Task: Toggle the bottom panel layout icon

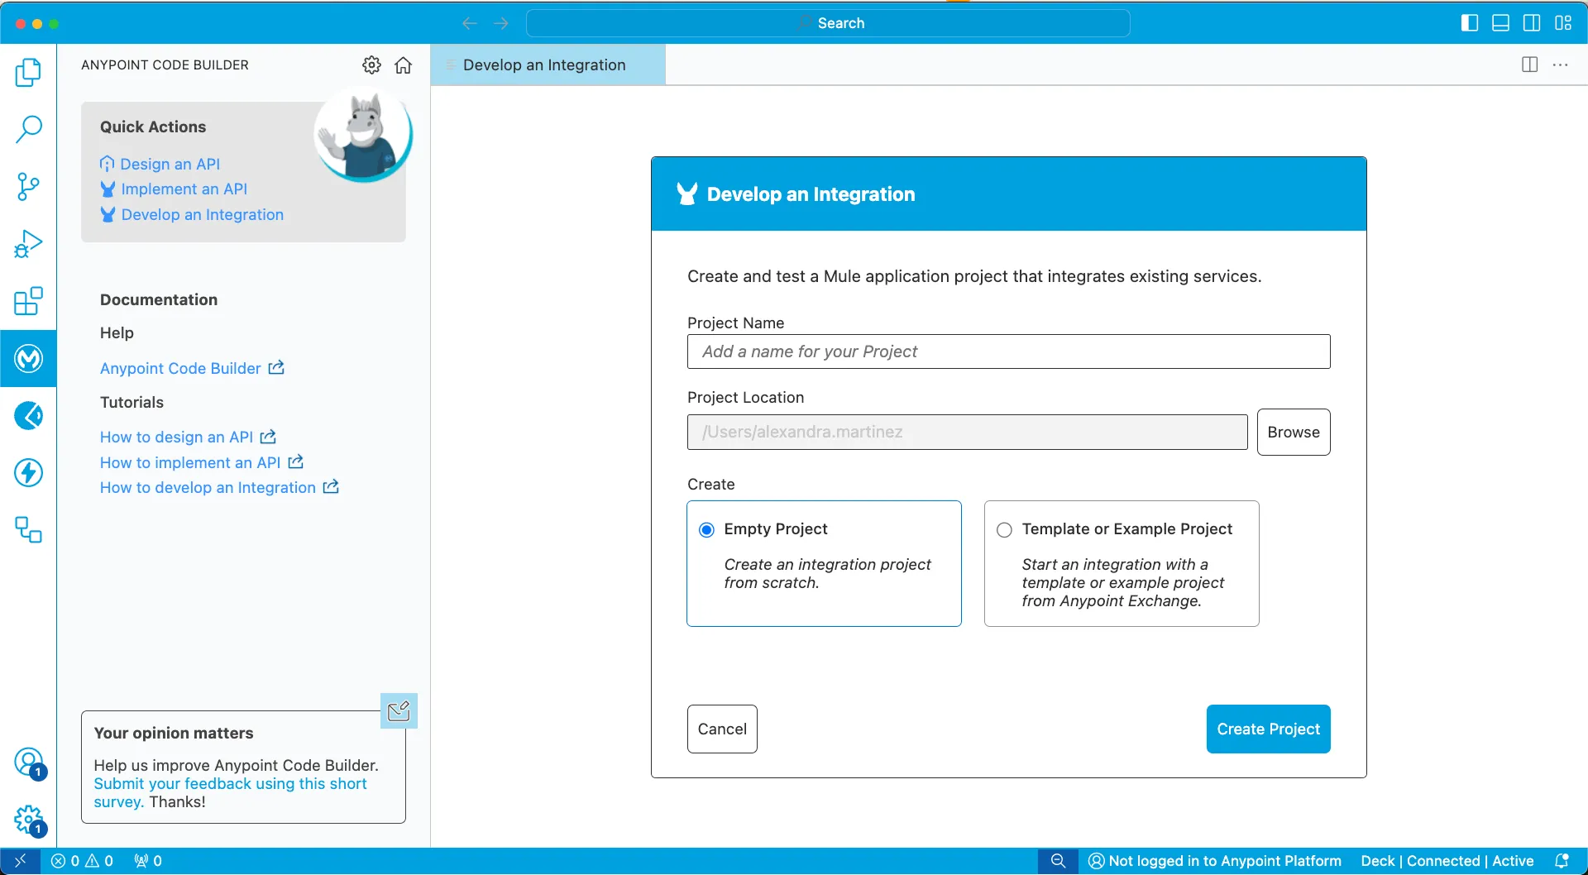Action: point(1500,23)
